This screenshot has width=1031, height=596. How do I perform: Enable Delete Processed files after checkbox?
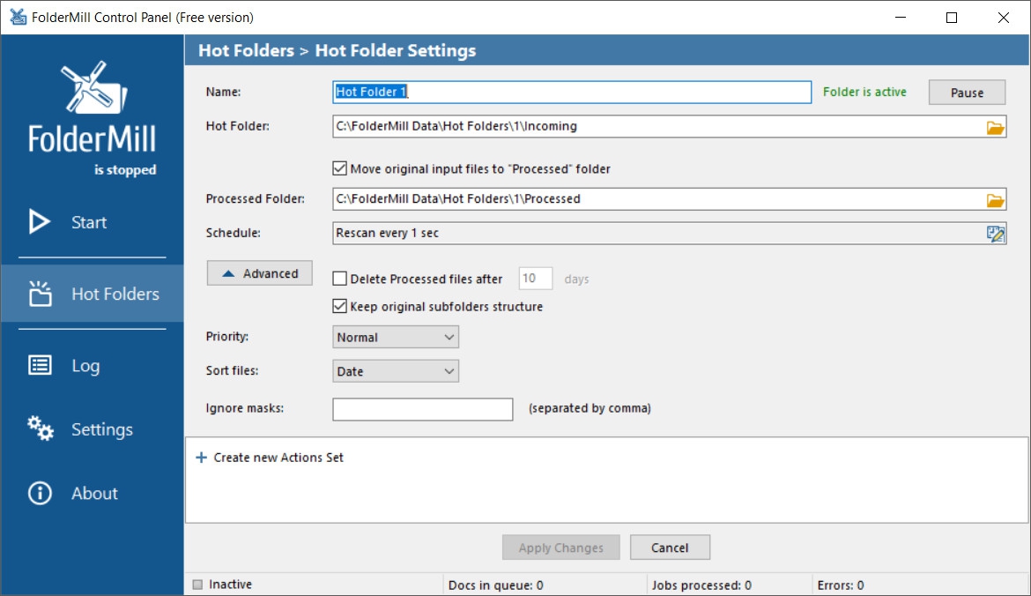[x=339, y=279]
